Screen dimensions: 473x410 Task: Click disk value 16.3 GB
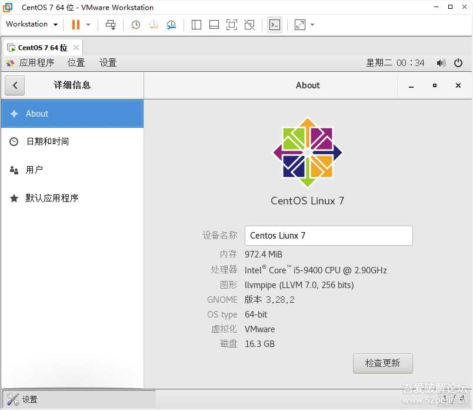coord(259,344)
